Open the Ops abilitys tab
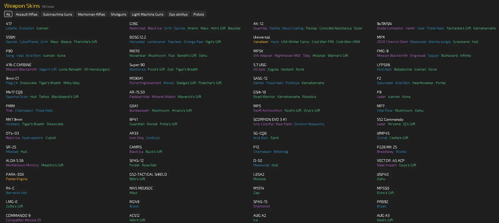Viewport: 499px width, 223px height. pyautogui.click(x=178, y=14)
